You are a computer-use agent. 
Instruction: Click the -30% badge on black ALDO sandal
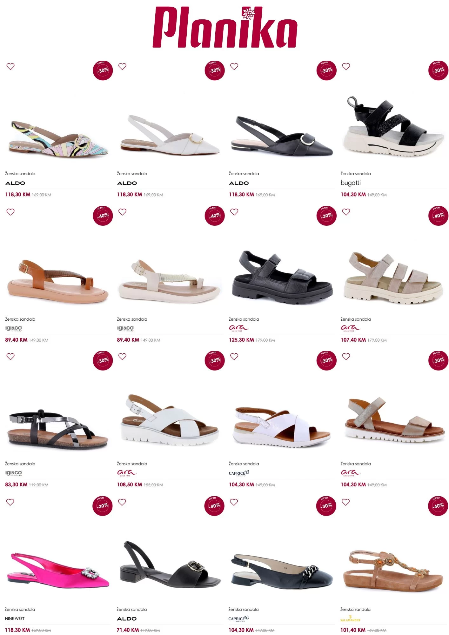point(326,70)
